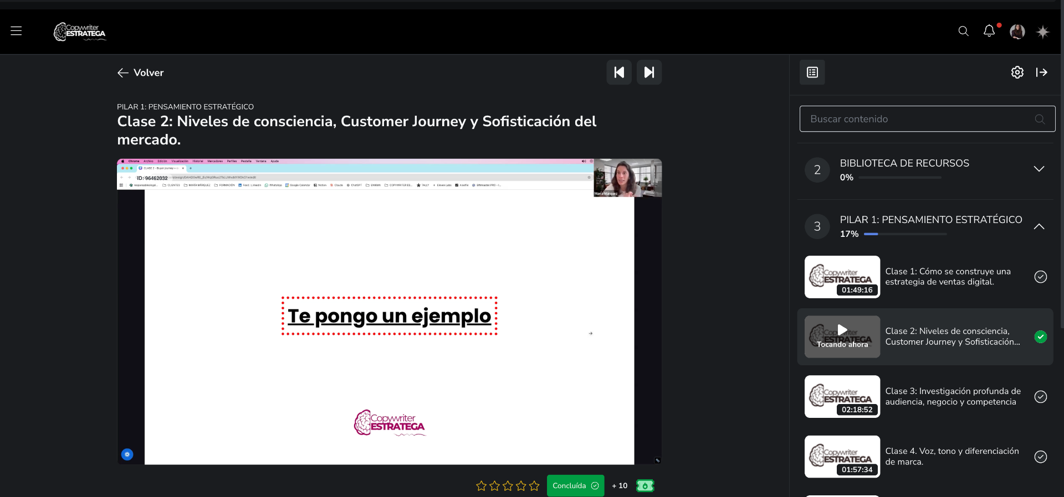Open the notifications bell
The image size is (1064, 497).
click(x=989, y=31)
